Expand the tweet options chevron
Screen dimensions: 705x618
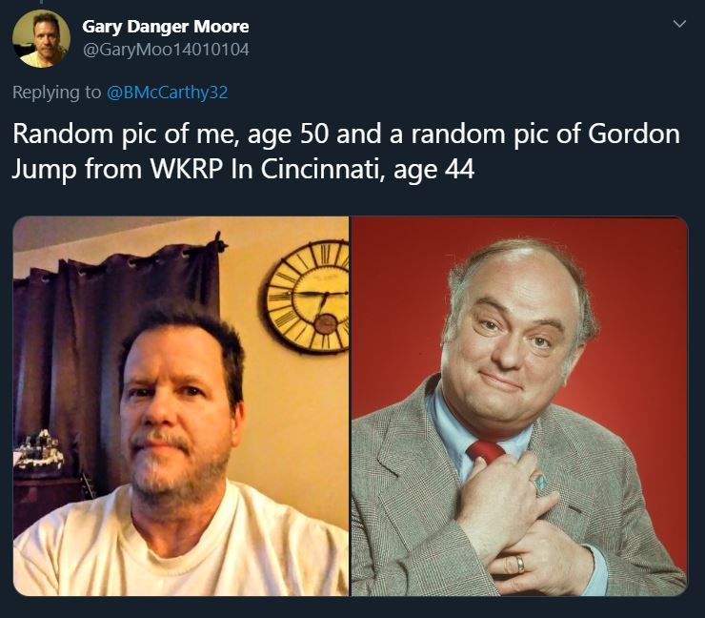[680, 24]
